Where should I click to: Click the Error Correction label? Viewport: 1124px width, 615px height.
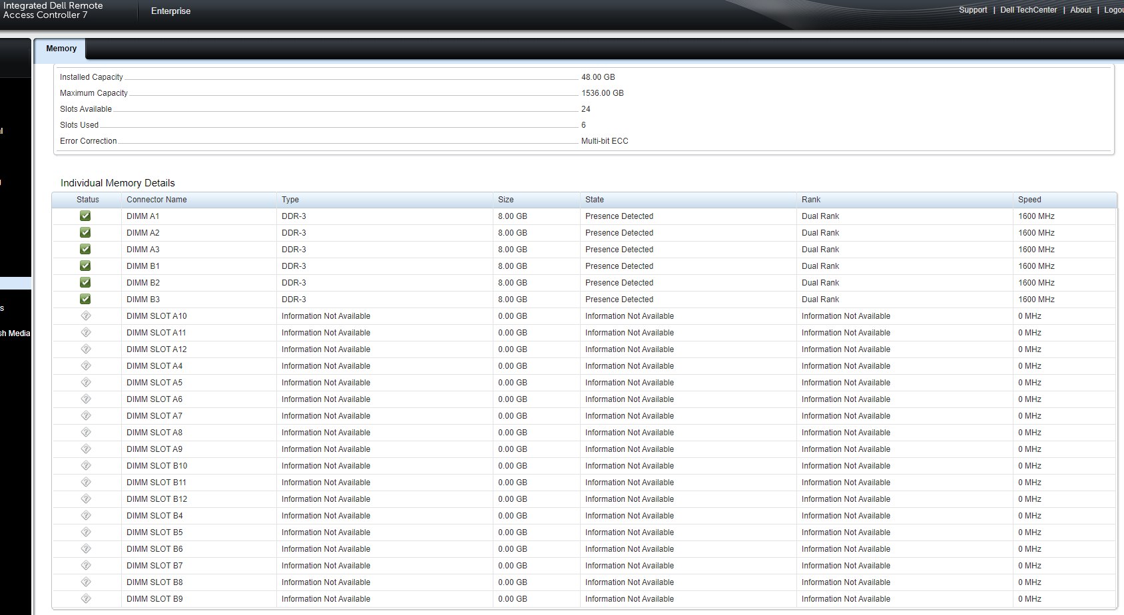pyautogui.click(x=88, y=141)
